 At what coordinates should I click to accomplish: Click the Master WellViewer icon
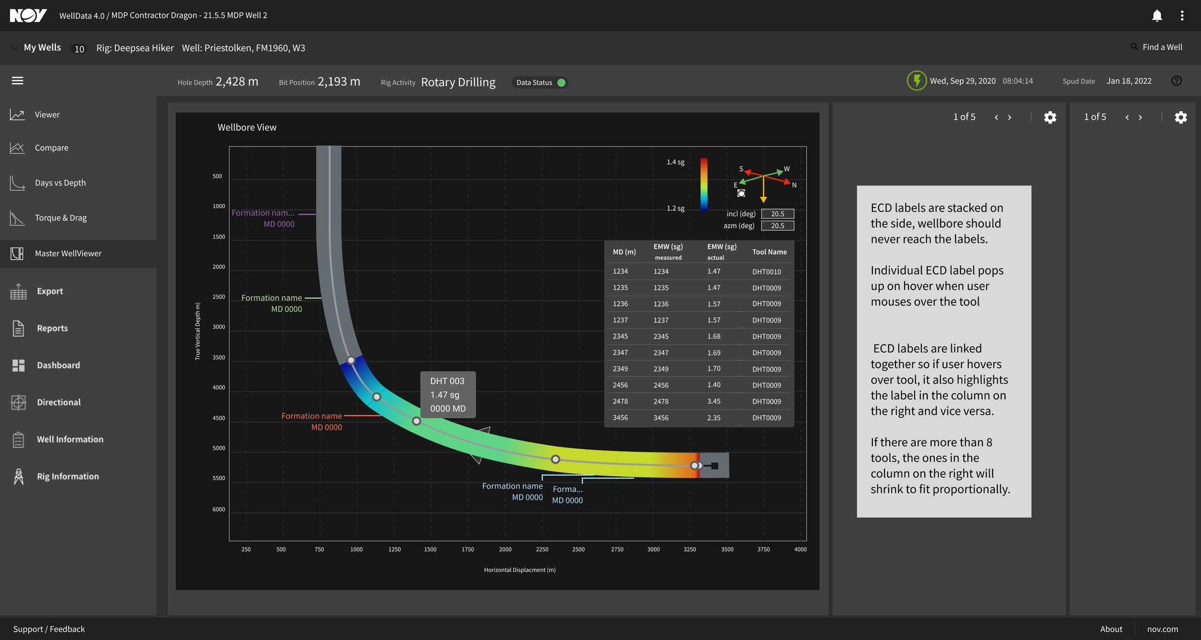pos(17,254)
